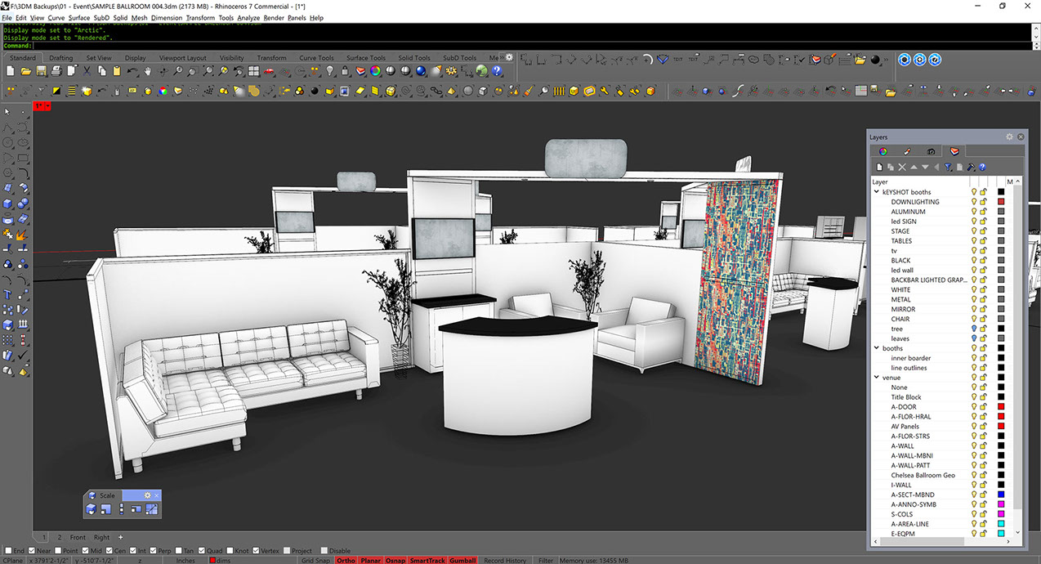Open the Analyze menu
Viewport: 1041px width, 564px height.
(248, 17)
